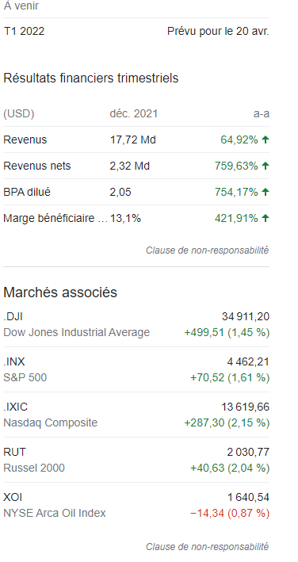This screenshot has width=298, height=562.
Task: Open the S&P 500 index
Action: (x=25, y=378)
